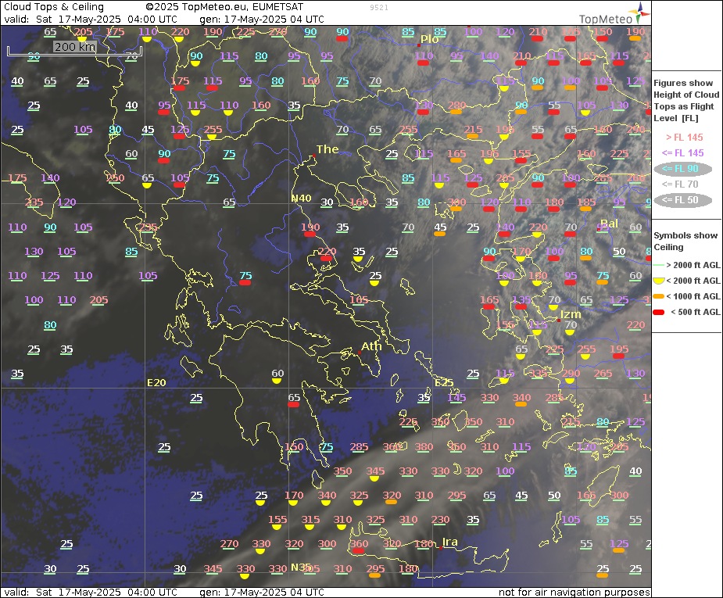Click the Symbols show Ceiling heading
This screenshot has width=723, height=598.
(x=685, y=241)
